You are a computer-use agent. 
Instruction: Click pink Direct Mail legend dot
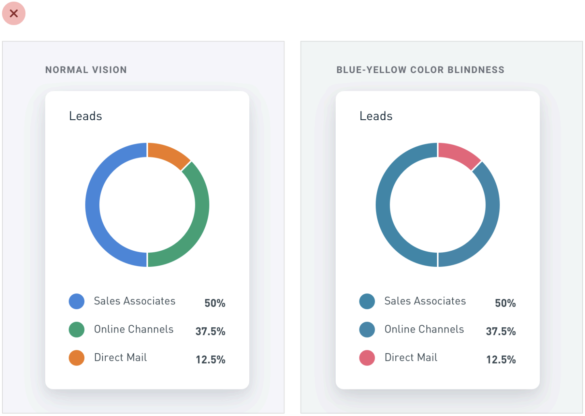point(367,358)
